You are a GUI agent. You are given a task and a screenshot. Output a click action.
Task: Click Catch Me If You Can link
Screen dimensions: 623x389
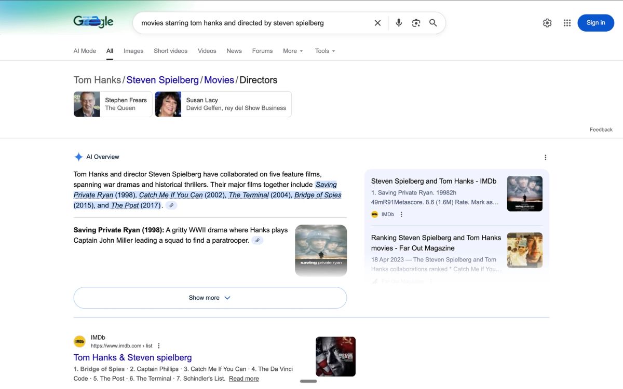(171, 195)
